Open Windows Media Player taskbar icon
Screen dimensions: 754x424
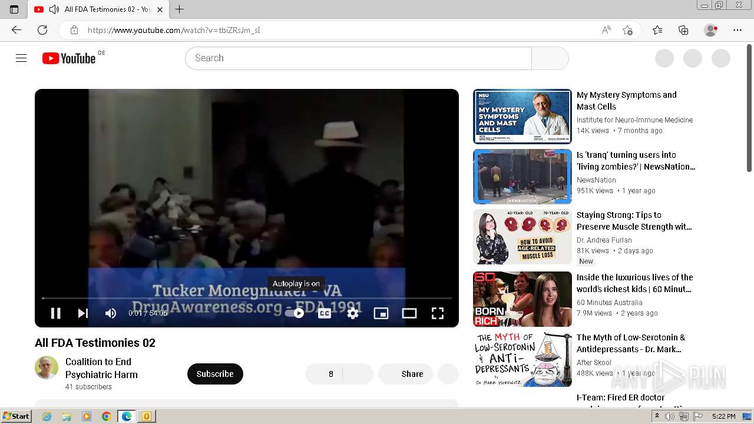(87, 416)
